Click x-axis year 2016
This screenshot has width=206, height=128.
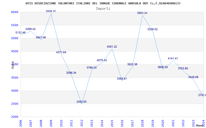click(x=122, y=123)
